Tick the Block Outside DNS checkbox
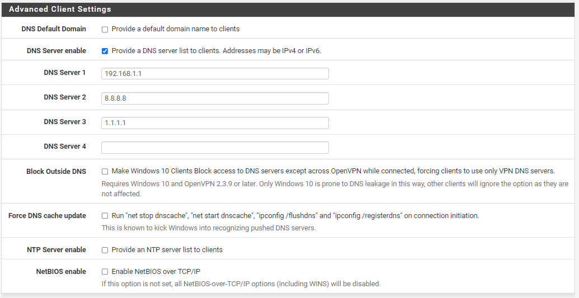579x298 pixels. [x=105, y=171]
